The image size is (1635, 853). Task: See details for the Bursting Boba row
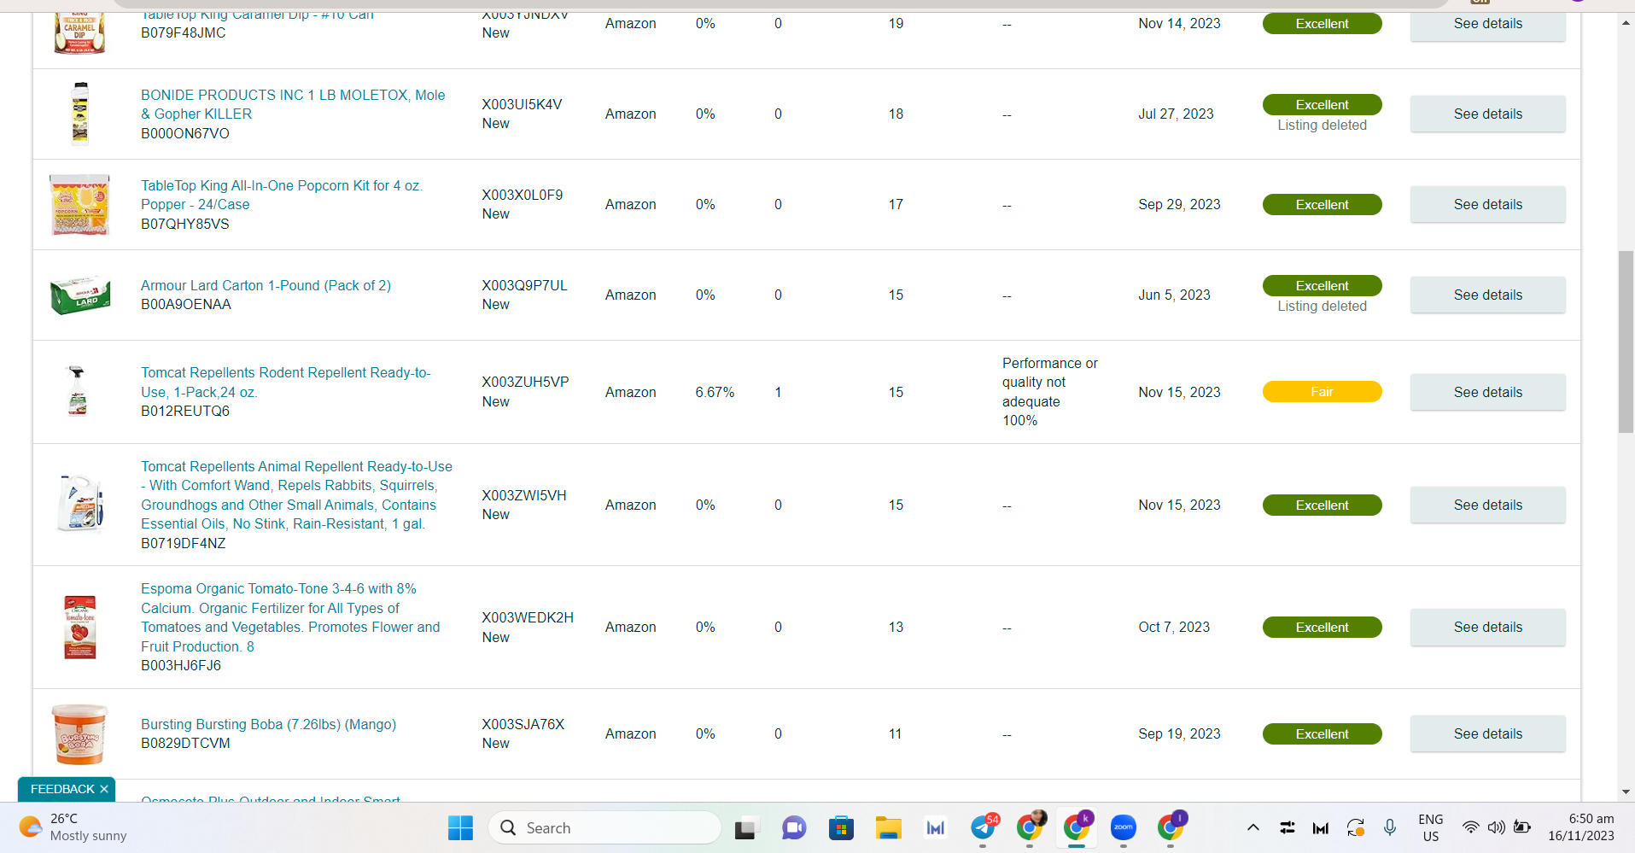1487,733
